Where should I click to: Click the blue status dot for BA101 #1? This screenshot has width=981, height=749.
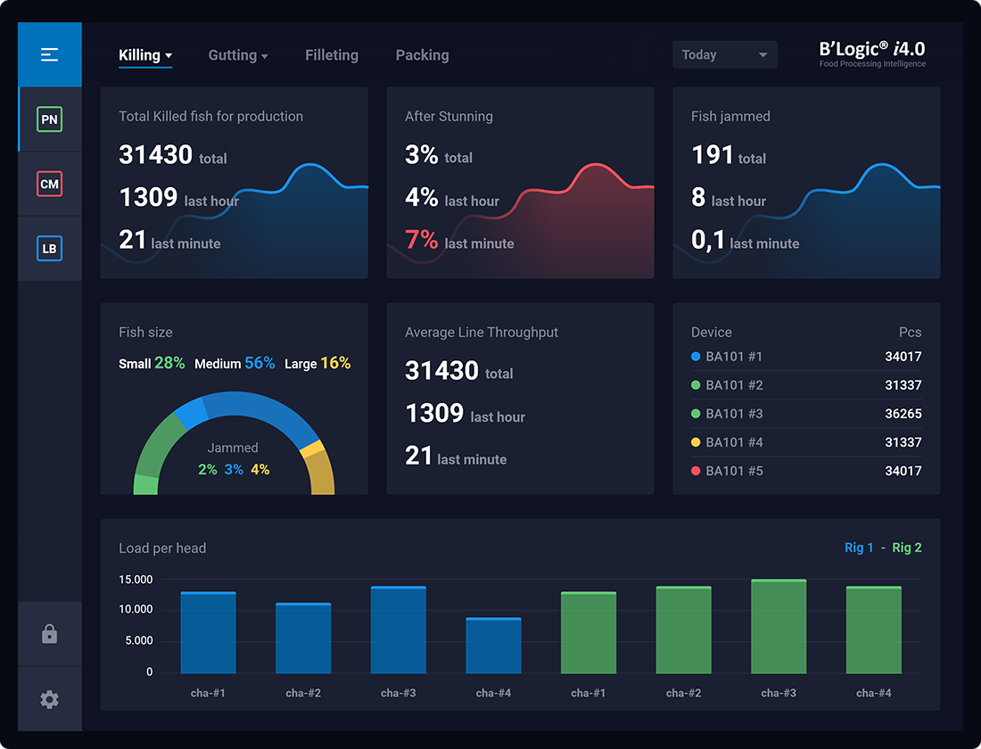click(x=695, y=357)
